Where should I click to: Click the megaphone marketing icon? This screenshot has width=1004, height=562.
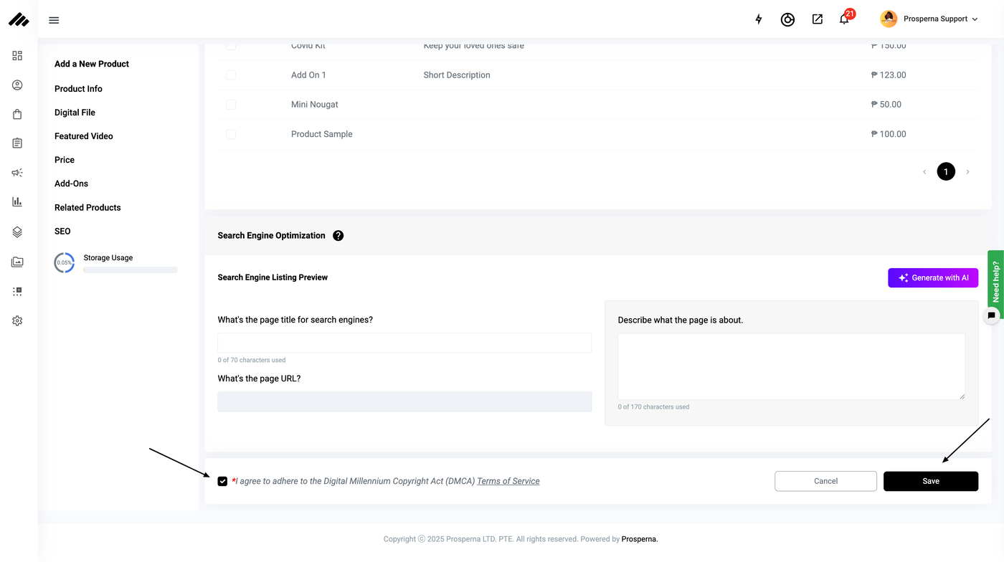tap(17, 173)
